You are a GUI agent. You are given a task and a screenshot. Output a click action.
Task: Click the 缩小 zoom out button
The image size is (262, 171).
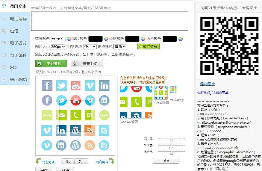pos(68,161)
